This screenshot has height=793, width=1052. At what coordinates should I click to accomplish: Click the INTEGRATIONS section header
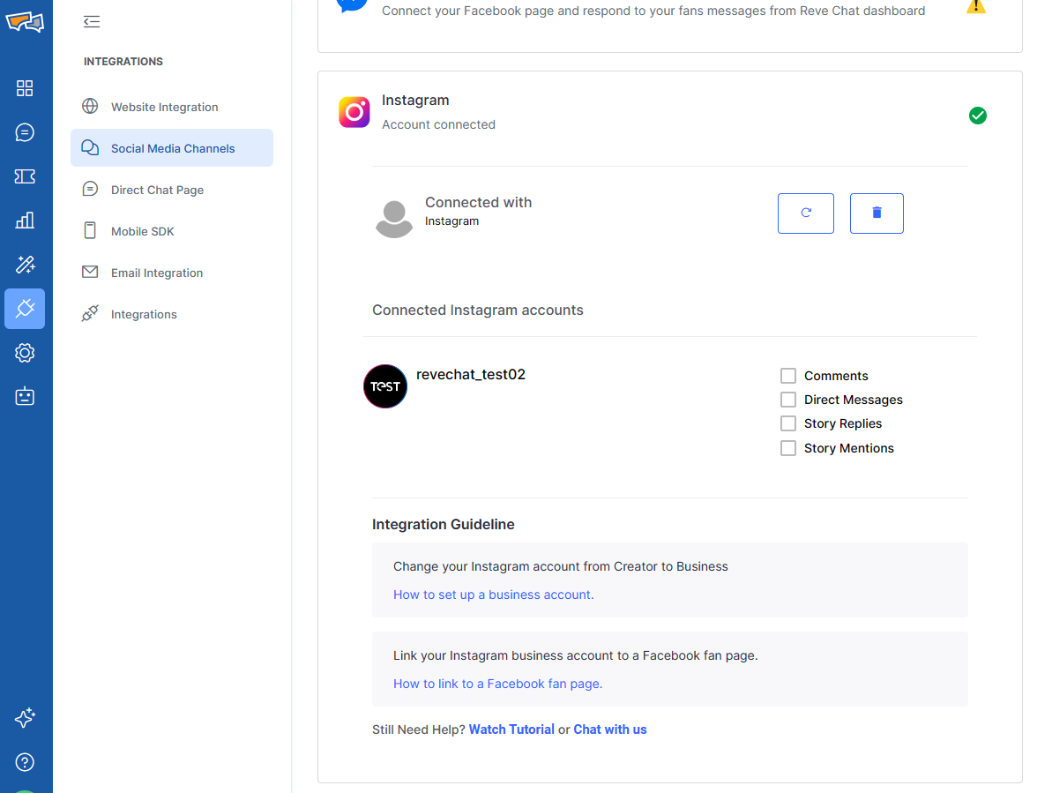pyautogui.click(x=123, y=61)
